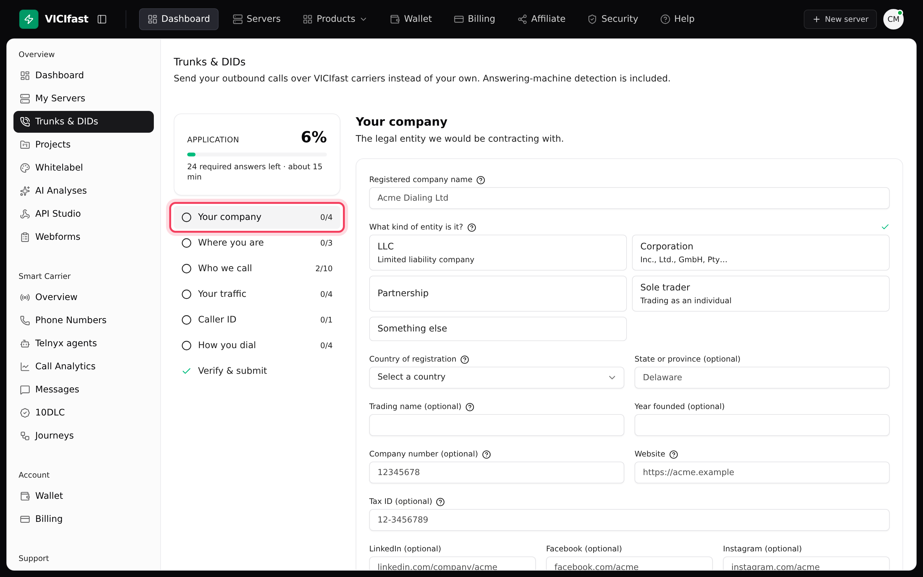The width and height of the screenshot is (923, 577).
Task: Expand the Products menu
Action: (335, 19)
